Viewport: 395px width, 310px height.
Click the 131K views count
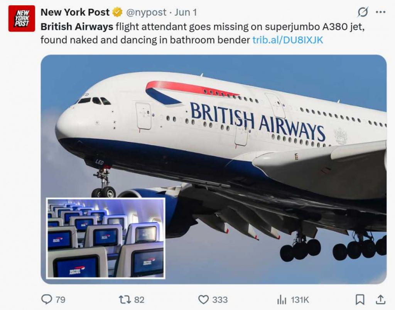[300, 300]
